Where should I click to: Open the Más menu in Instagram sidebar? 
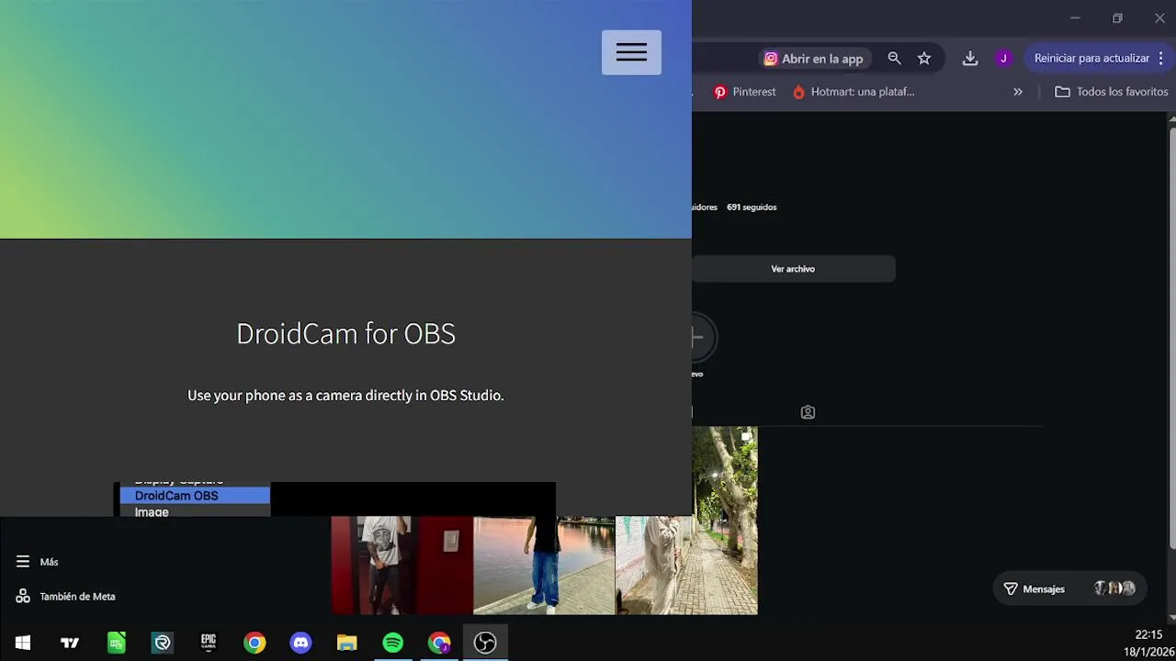pos(37,562)
